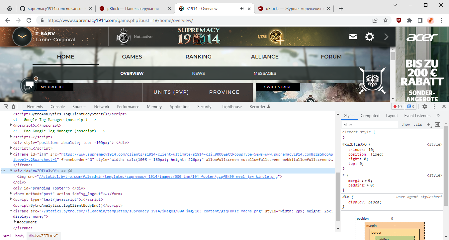The image size is (449, 240).
Task: Switch to the Console tab in DevTools
Action: pyautogui.click(x=57, y=106)
